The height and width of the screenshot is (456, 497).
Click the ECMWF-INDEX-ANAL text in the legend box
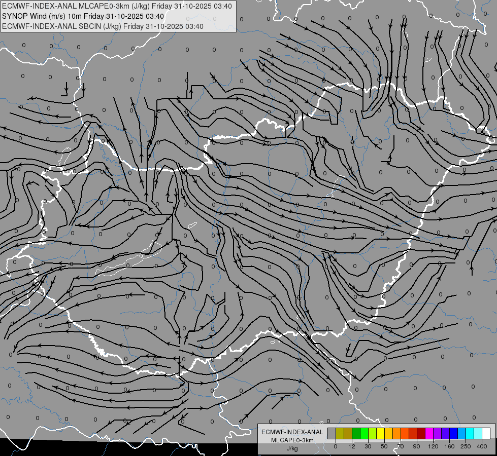point(292,432)
